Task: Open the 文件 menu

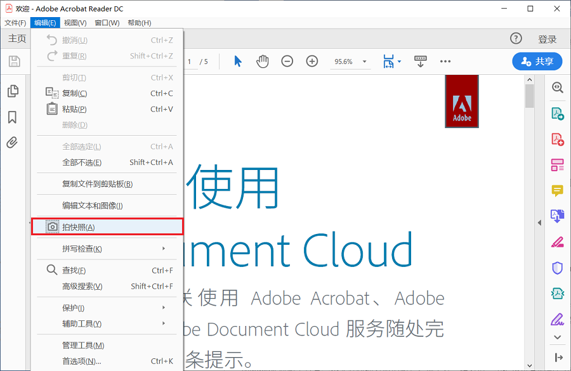Action: pyautogui.click(x=15, y=23)
